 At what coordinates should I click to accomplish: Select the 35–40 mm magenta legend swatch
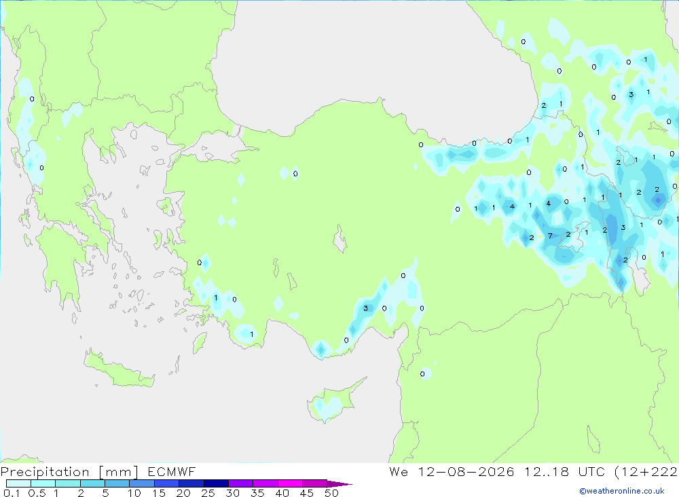pos(265,483)
